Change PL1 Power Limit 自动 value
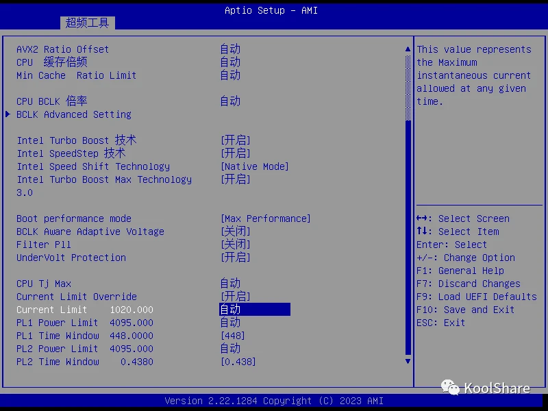 pyautogui.click(x=230, y=323)
